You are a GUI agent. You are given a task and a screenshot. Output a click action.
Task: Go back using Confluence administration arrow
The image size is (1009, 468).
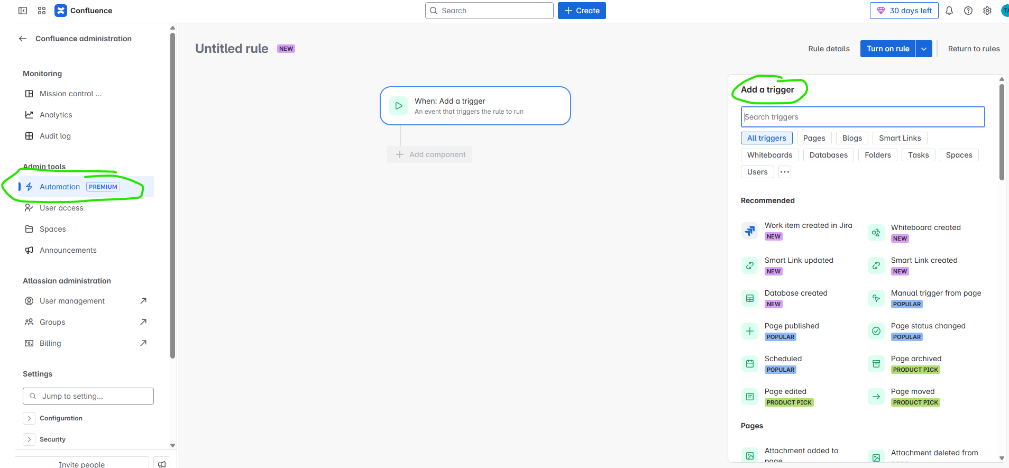click(x=23, y=39)
